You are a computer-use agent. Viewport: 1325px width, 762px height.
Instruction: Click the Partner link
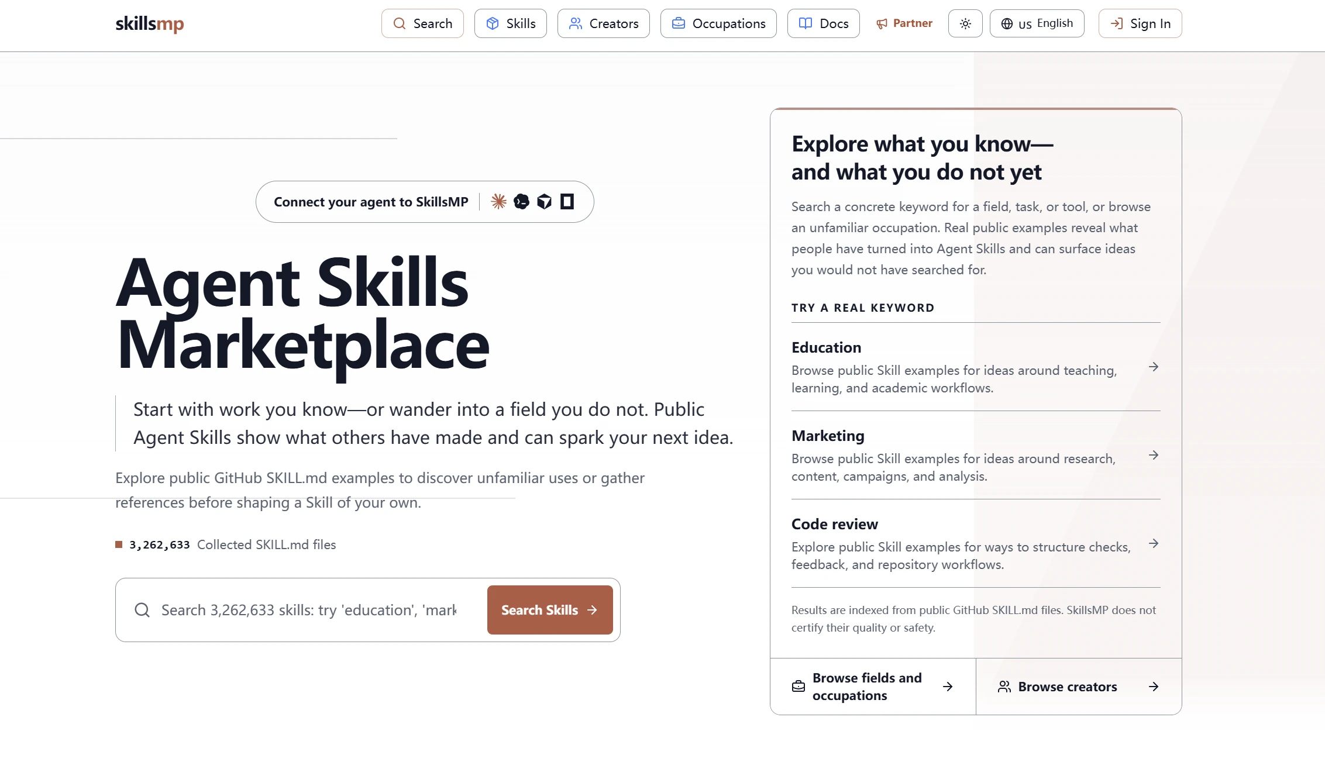point(904,23)
